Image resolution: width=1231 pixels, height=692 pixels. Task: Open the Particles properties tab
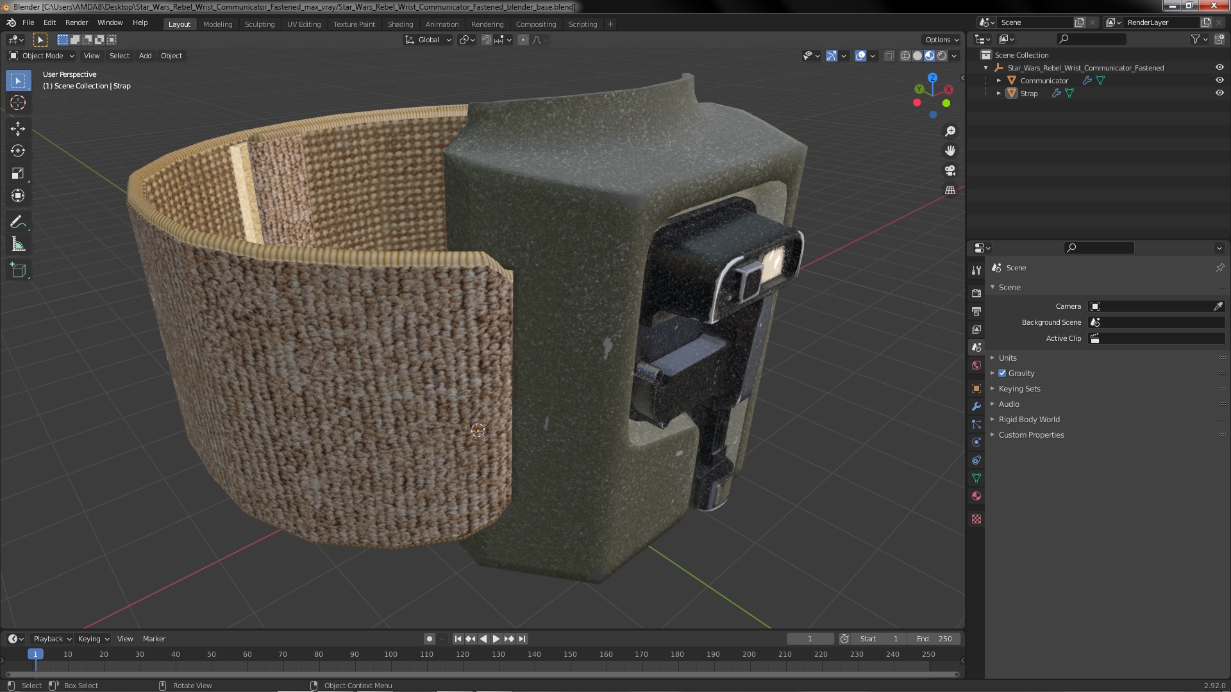[976, 424]
